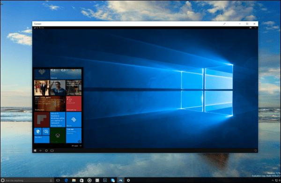
Task: Open the breaking news wide tile
Action: point(50,104)
